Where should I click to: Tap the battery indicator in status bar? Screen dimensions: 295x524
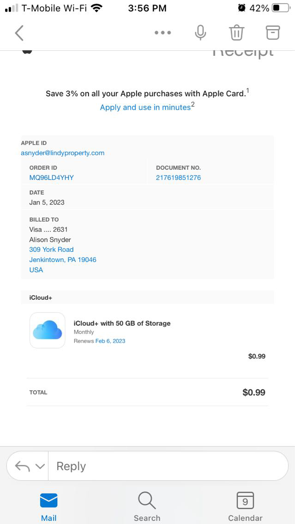pos(281,8)
